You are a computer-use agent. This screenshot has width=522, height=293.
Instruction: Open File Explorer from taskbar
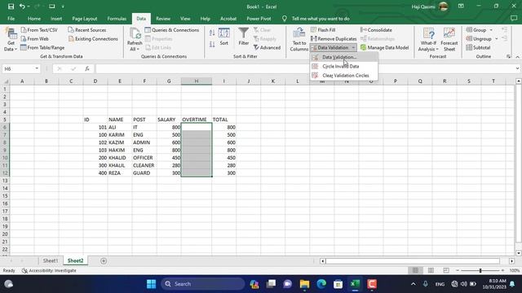(x=304, y=284)
